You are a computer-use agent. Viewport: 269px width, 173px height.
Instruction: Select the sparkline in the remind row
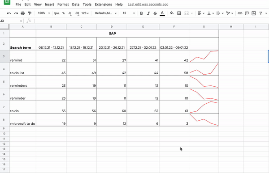point(204,56)
